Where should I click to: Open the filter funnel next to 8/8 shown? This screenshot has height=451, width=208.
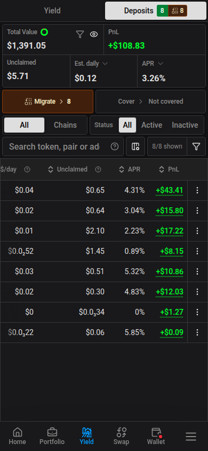(196, 147)
